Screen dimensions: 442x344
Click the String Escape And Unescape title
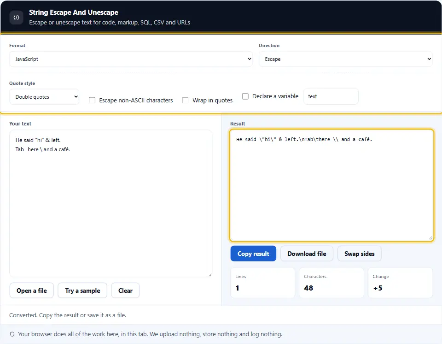click(x=74, y=12)
